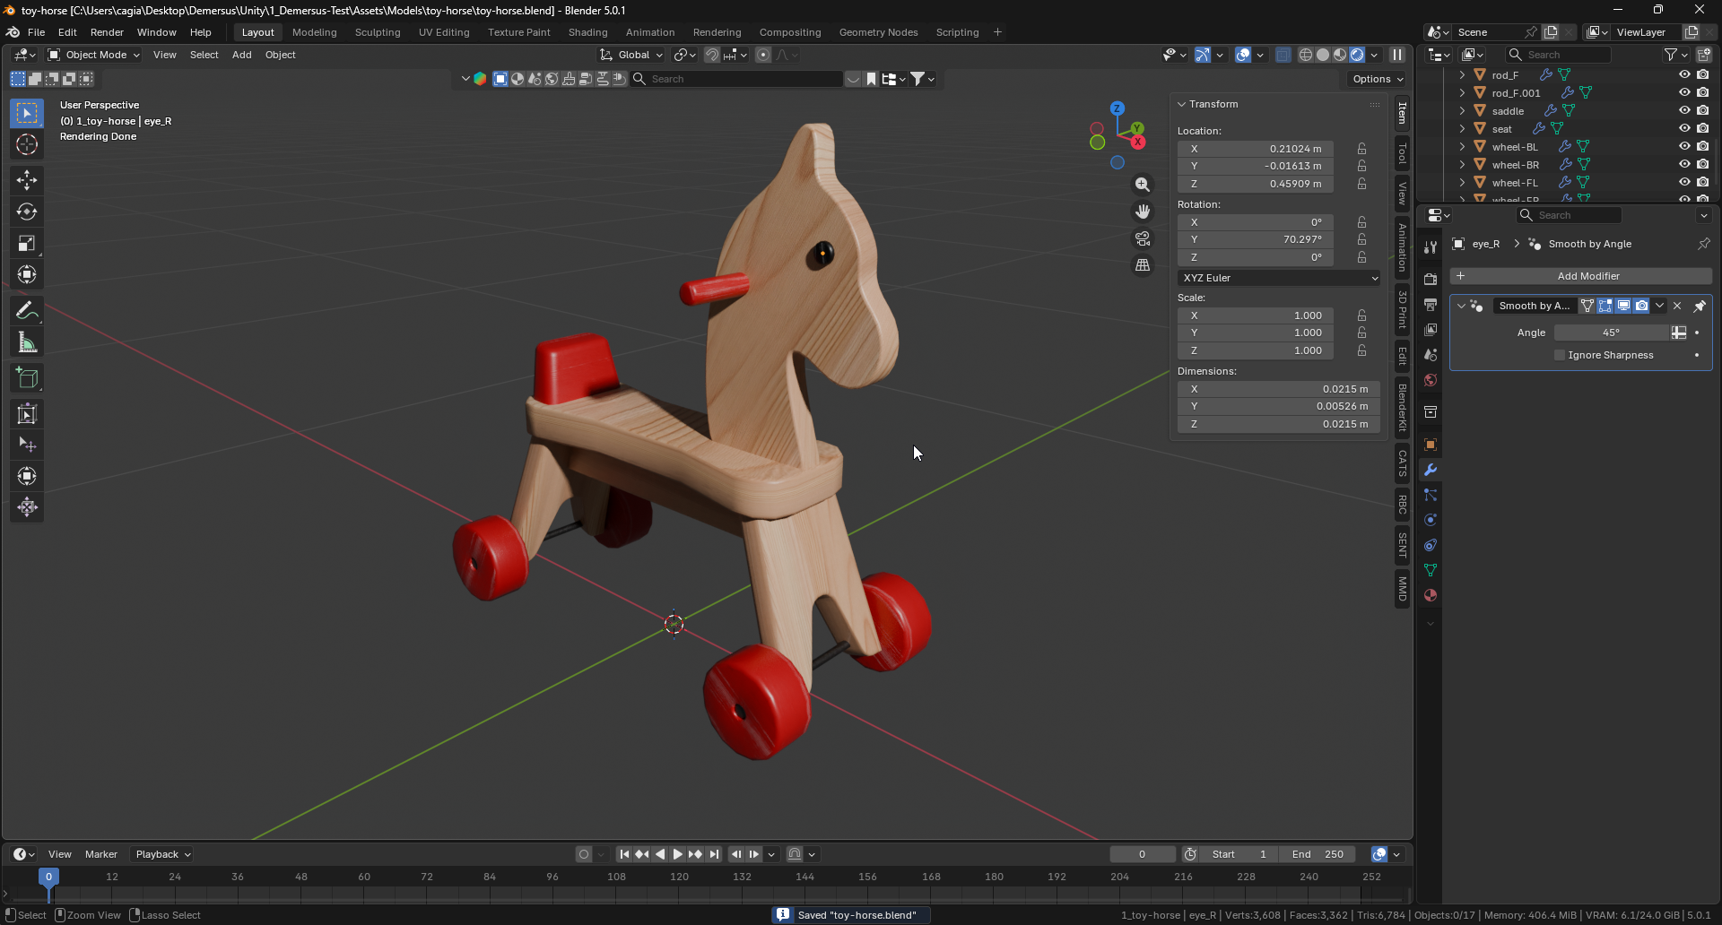Select the Measure tool
Viewport: 1722px width, 925px height.
click(x=27, y=341)
